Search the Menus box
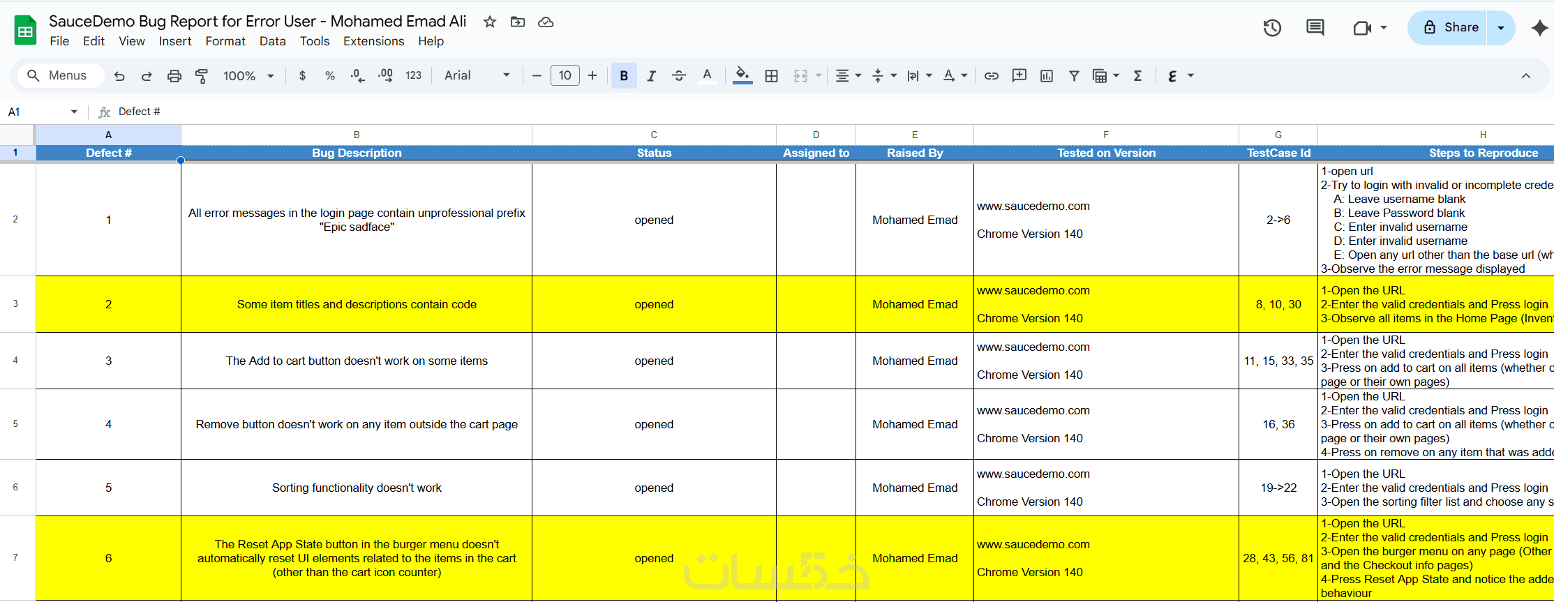1554x602 pixels. coord(61,75)
